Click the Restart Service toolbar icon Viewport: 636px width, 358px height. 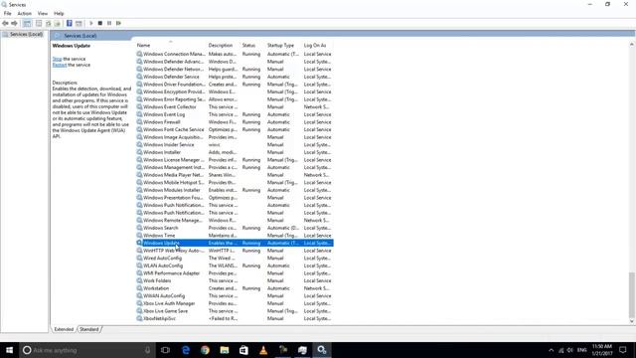point(118,24)
